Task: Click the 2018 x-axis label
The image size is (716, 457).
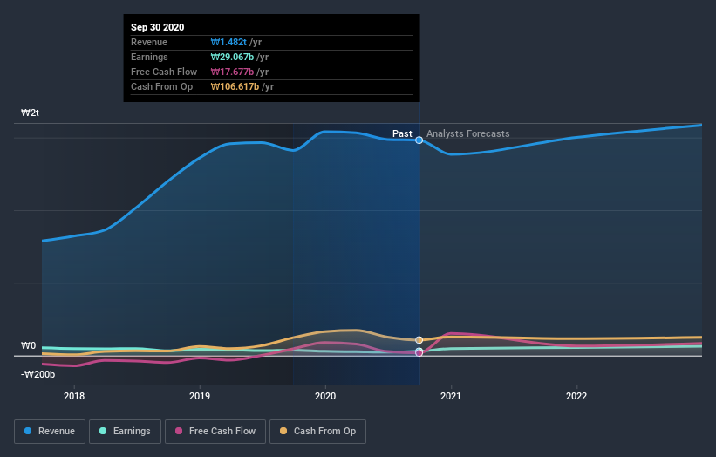Action: point(74,396)
